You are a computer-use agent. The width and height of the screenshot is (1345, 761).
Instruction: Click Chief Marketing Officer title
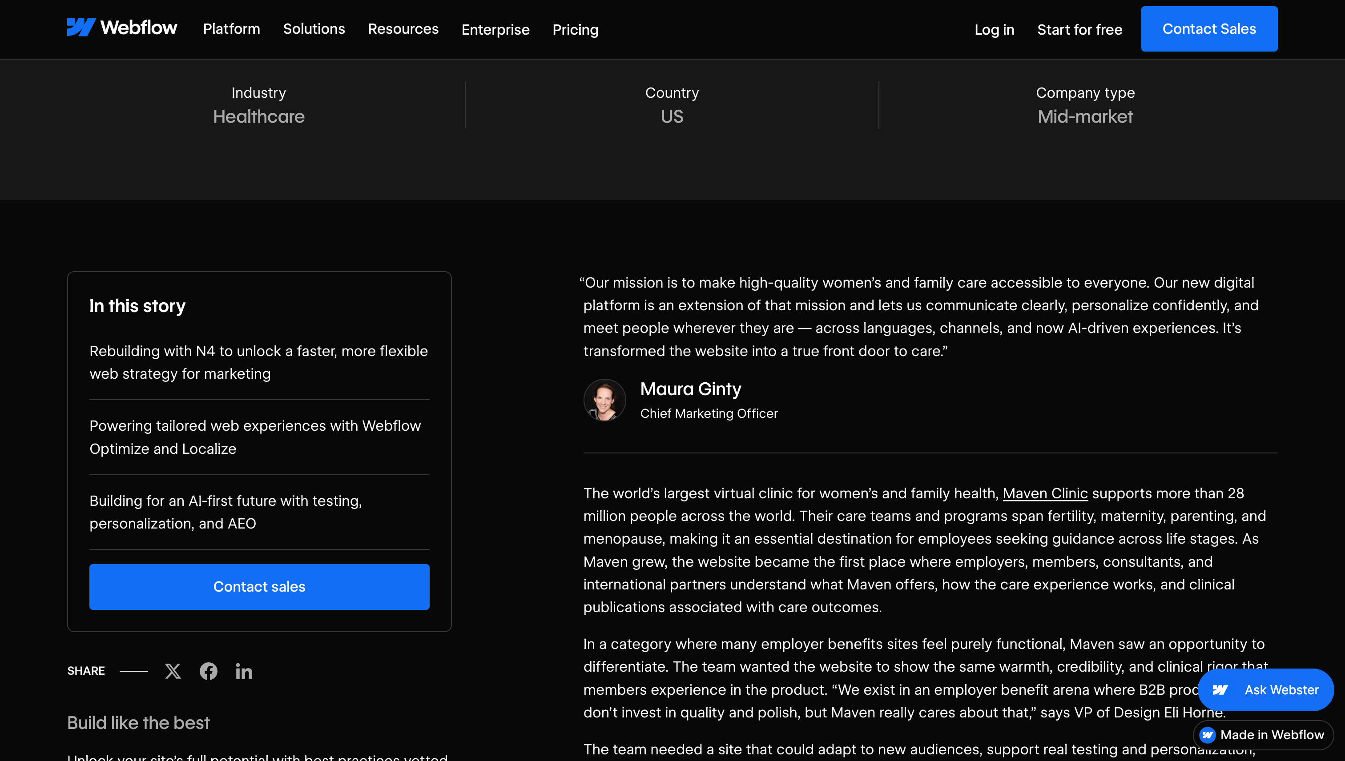[709, 413]
